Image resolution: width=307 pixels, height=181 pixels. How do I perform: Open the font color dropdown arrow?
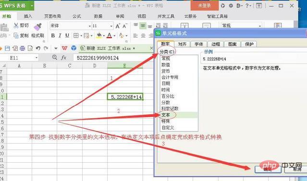pyautogui.click(x=114, y=36)
